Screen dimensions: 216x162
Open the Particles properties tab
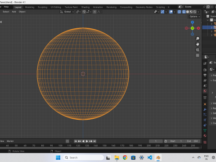coord(205,115)
